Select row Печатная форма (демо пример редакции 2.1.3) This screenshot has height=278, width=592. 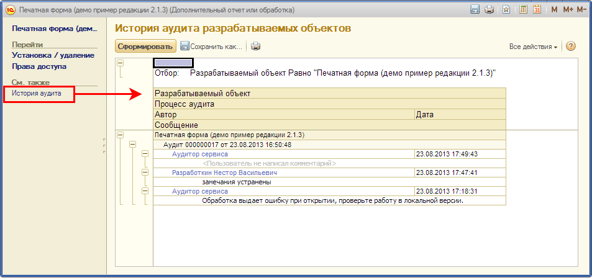[x=329, y=135]
